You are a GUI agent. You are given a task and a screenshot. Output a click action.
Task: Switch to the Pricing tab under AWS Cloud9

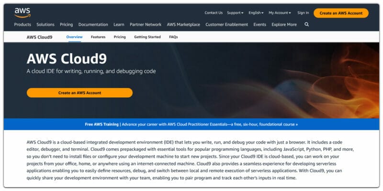pyautogui.click(x=120, y=37)
